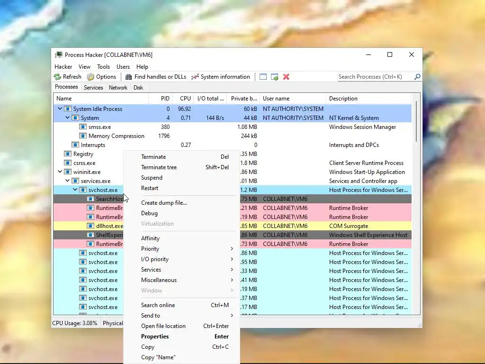The width and height of the screenshot is (485, 364).
Task: Click the csrss.exe process icon
Action: [x=67, y=163]
